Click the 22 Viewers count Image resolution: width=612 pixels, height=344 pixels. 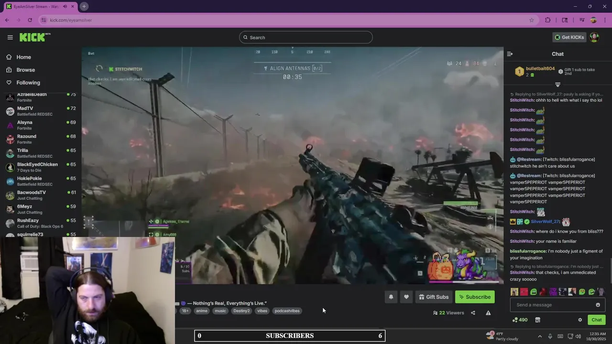tap(448, 313)
